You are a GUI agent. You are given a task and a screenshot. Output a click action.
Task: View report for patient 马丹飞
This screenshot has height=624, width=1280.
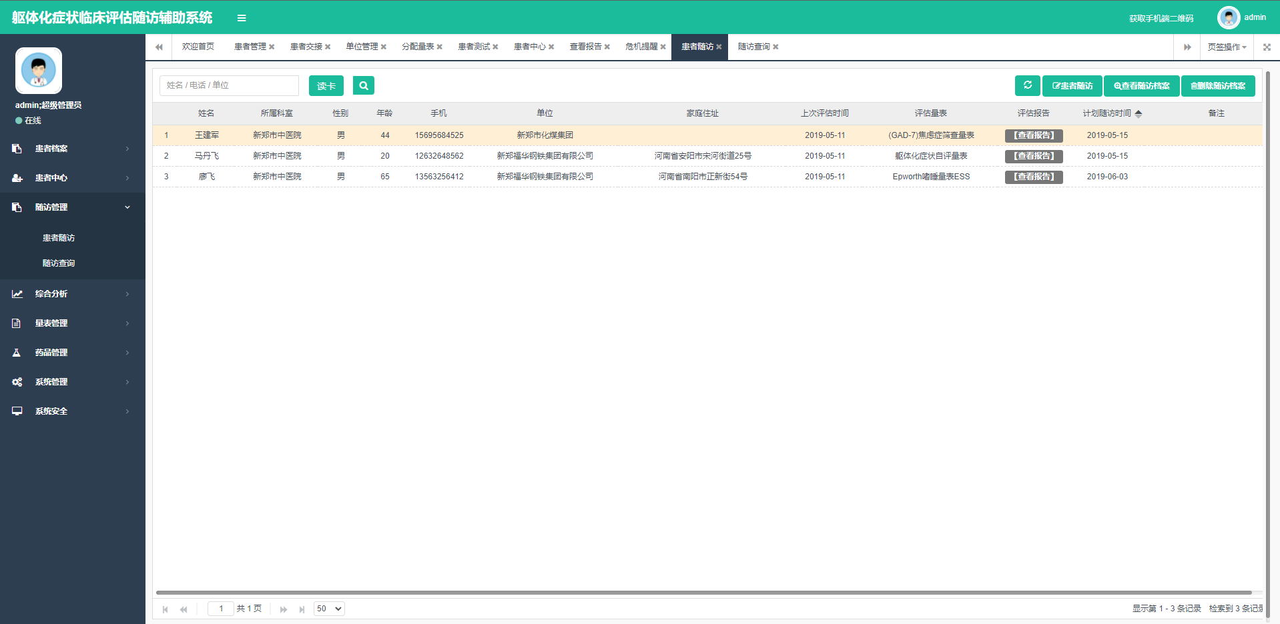(x=1033, y=156)
